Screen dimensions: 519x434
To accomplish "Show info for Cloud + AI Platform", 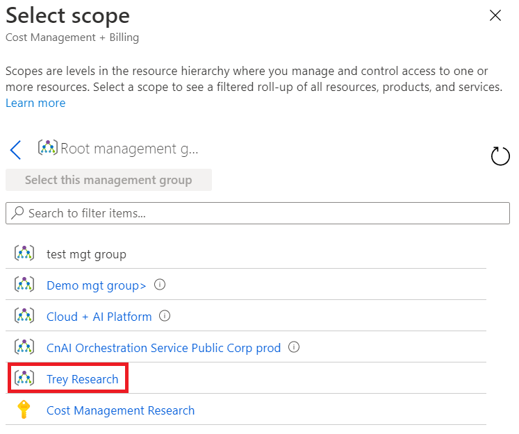I will tap(165, 316).
